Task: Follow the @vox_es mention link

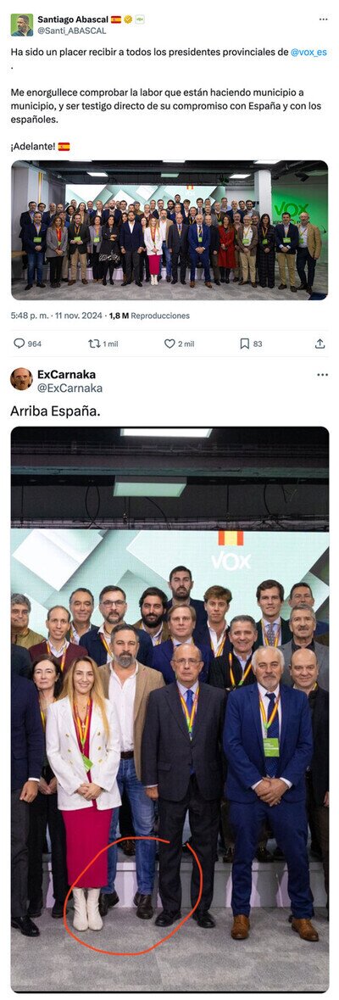Action: tap(309, 52)
